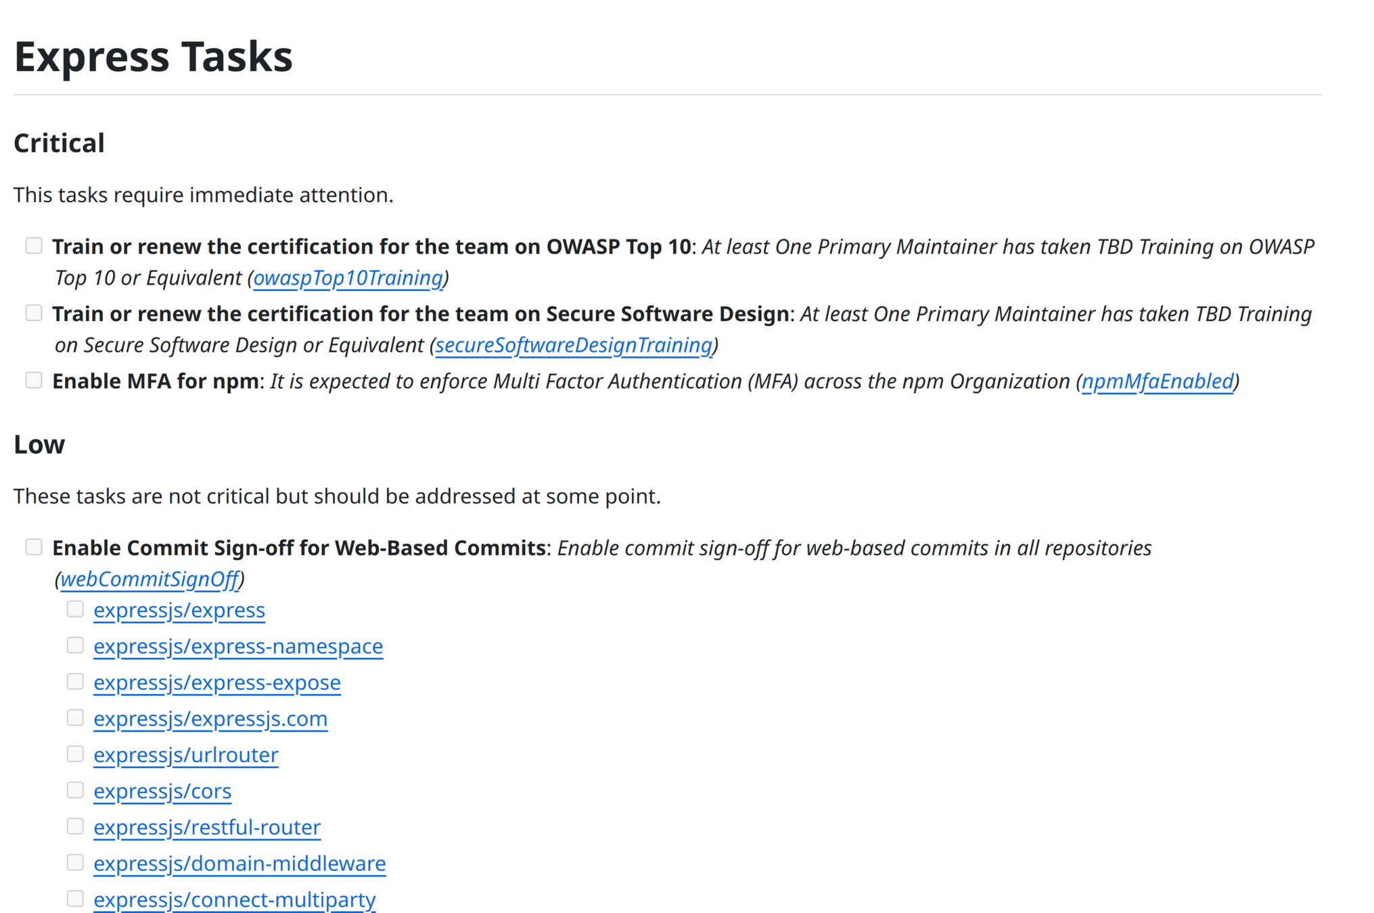Open the owaspTop10Training link
The height and width of the screenshot is (913, 1374).
(348, 278)
